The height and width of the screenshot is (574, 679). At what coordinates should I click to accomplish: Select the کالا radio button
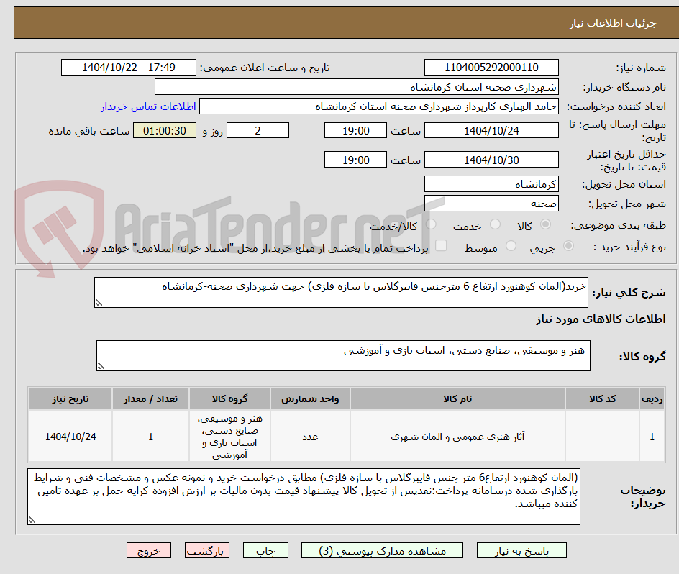coord(545,224)
